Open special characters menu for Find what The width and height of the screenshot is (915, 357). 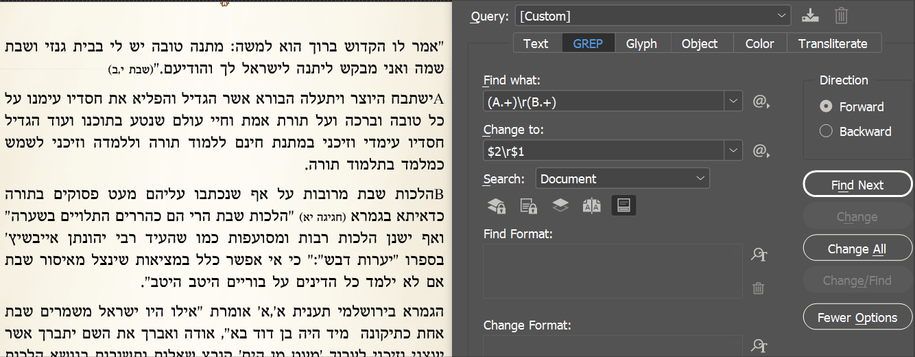click(x=761, y=102)
